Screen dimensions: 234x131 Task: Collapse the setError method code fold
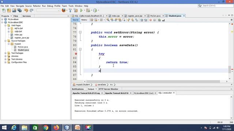[80, 32]
